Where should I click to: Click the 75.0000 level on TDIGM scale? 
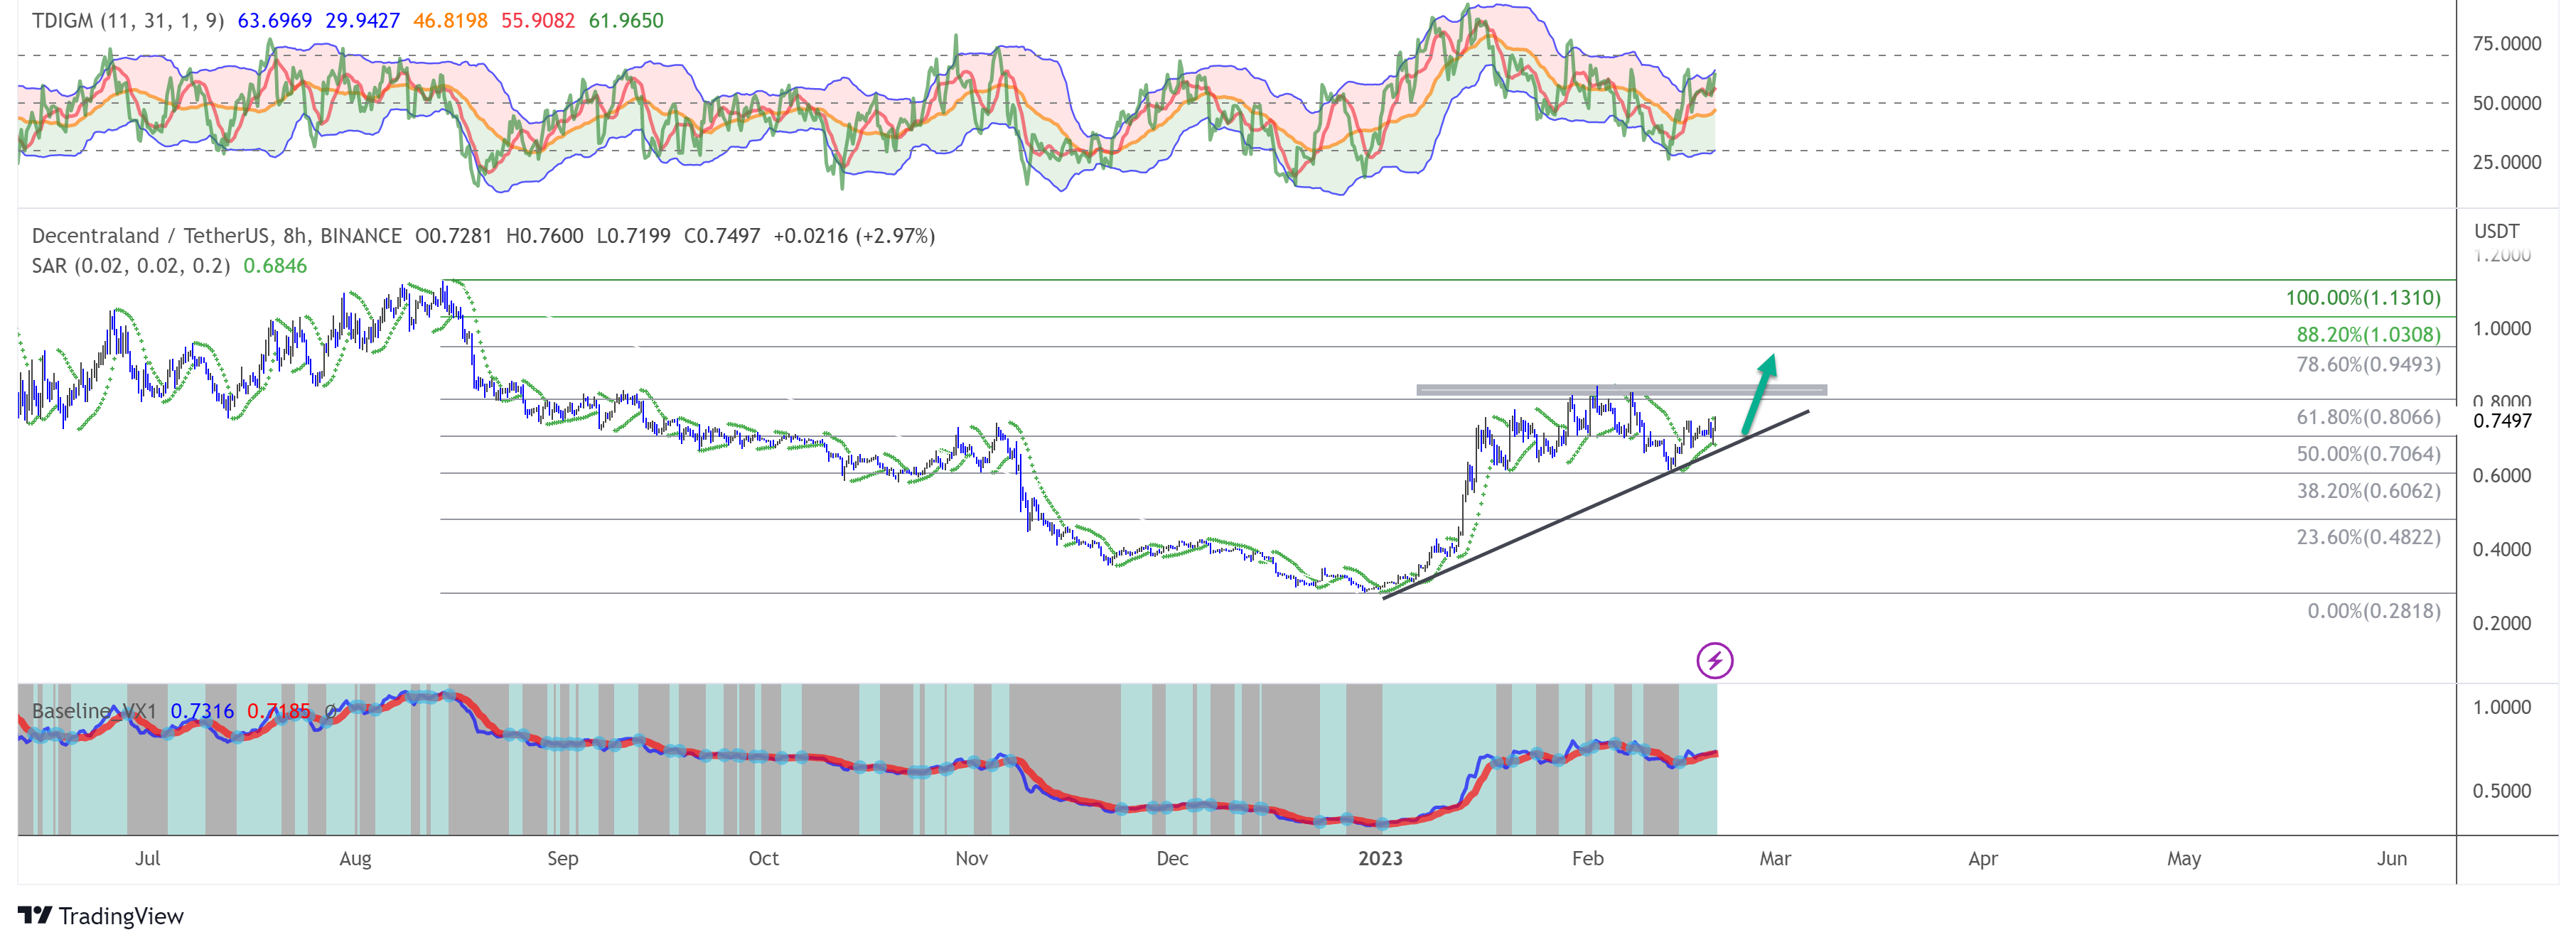click(2506, 43)
